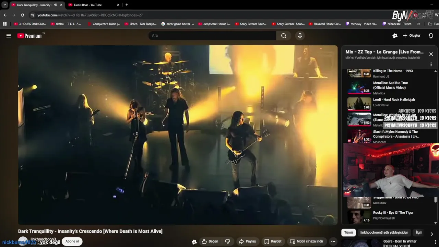Image resolution: width=439 pixels, height=247 pixels.
Task: Close the Lion's Roar tab
Action: tap(118, 5)
